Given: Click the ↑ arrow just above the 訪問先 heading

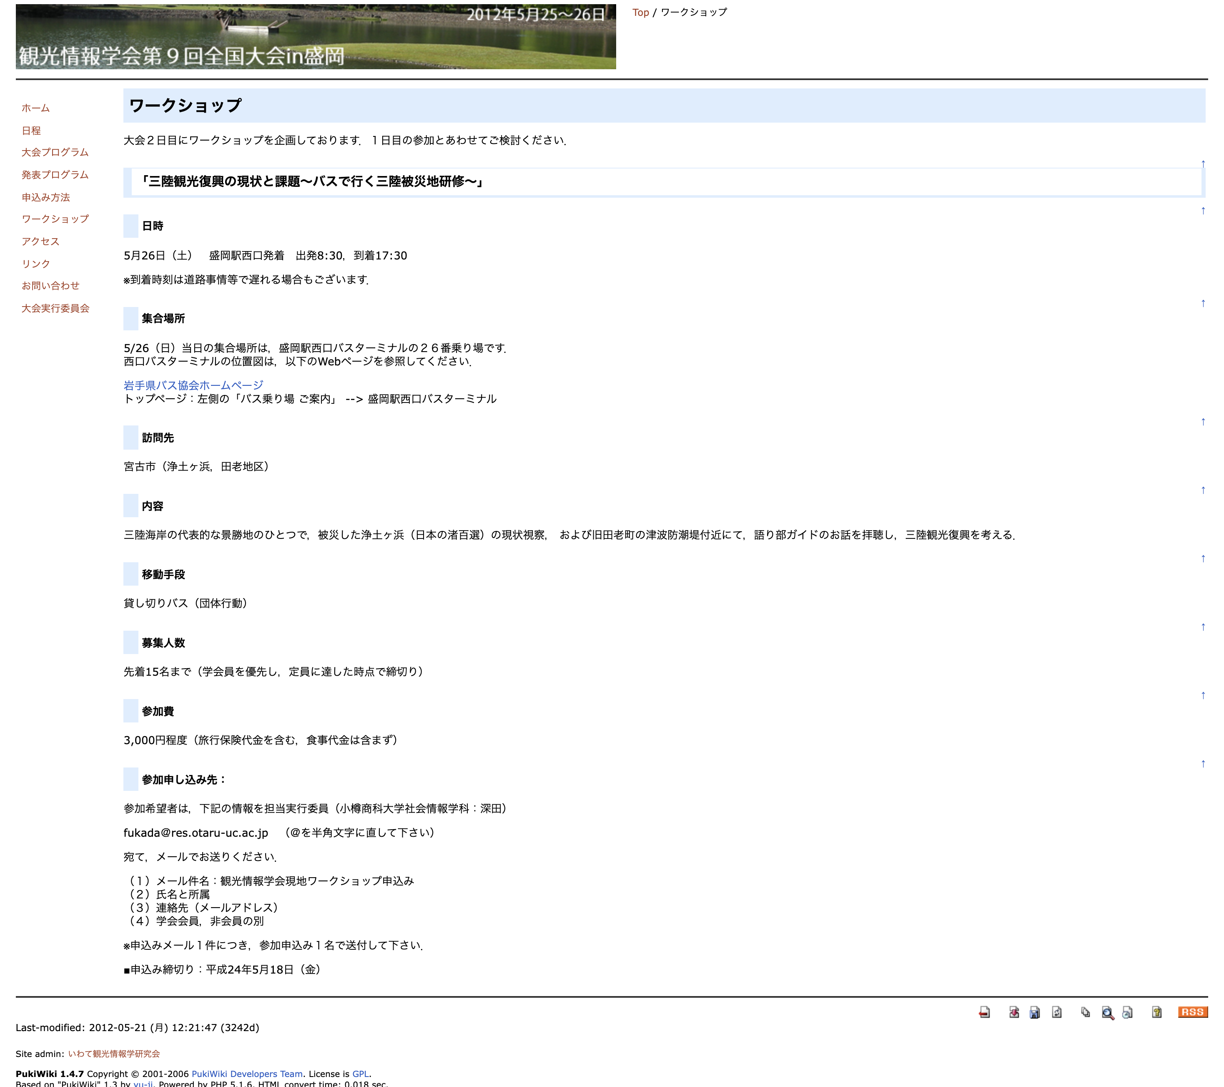Looking at the screenshot, I should (x=1202, y=422).
